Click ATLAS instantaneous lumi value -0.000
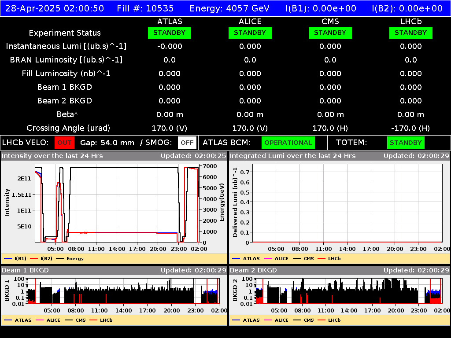Viewport: 451px width, 338px height. (x=170, y=46)
